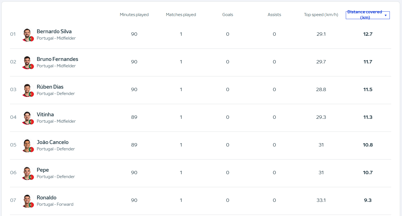Image resolution: width=402 pixels, height=216 pixels.
Task: Open Bernardo Silva player name link
Action: click(54, 31)
